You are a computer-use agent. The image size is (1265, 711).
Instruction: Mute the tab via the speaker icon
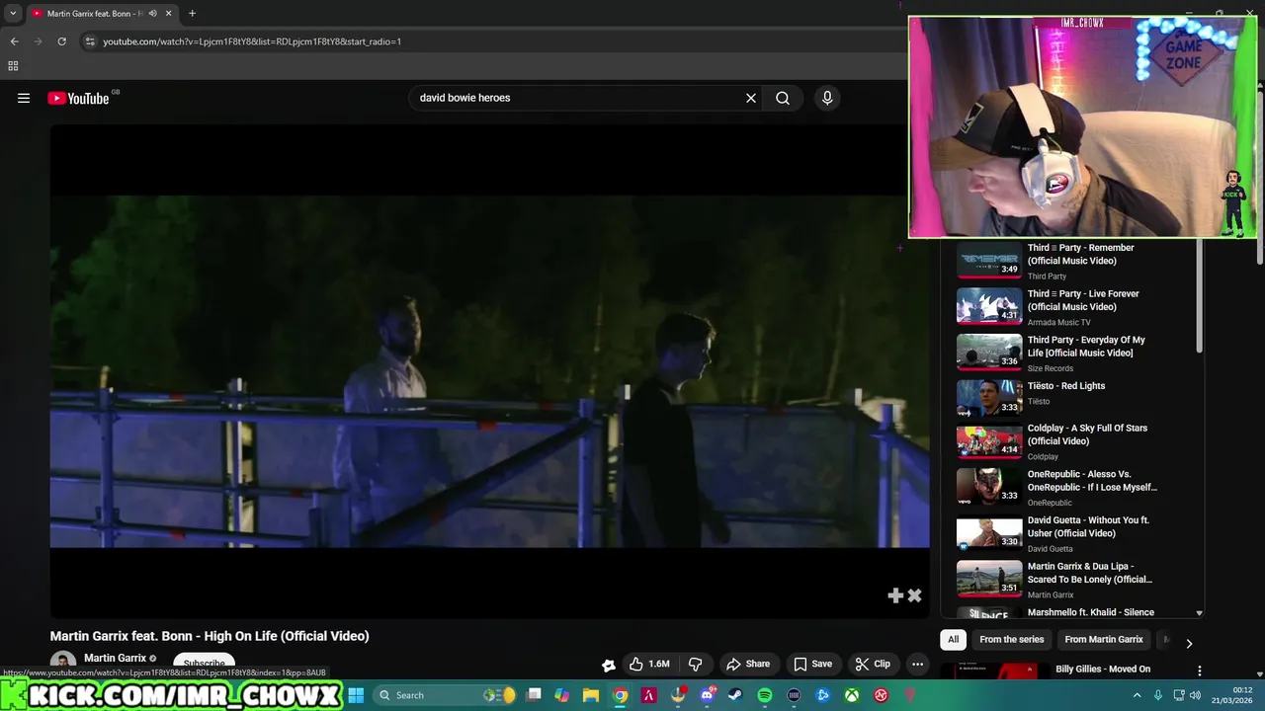[152, 14]
